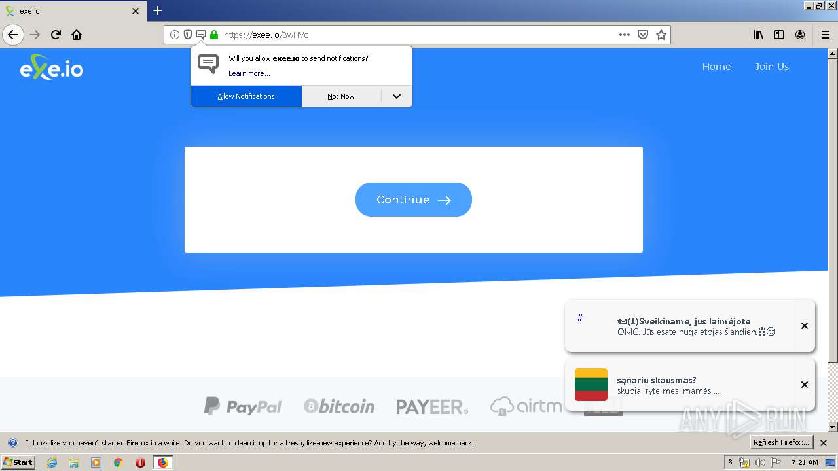The image size is (838, 471).
Task: Open media player taskbar icon
Action: [96, 462]
